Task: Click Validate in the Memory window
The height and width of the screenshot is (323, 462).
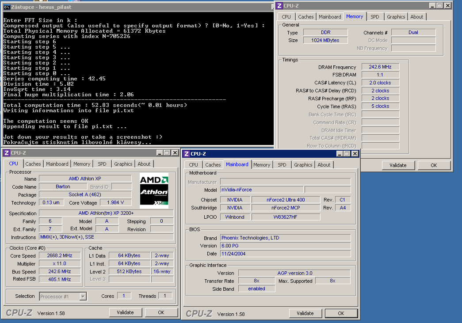Action: tap(398, 165)
